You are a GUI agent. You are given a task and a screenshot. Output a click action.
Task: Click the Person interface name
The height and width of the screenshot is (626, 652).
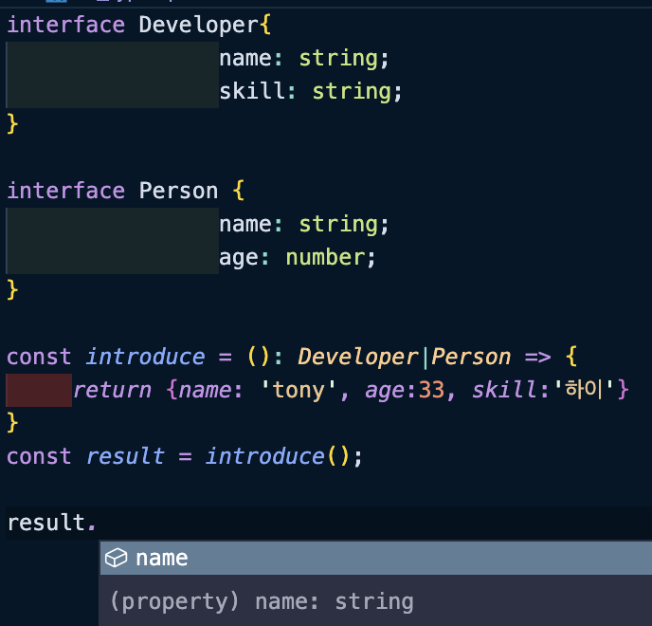pyautogui.click(x=178, y=191)
